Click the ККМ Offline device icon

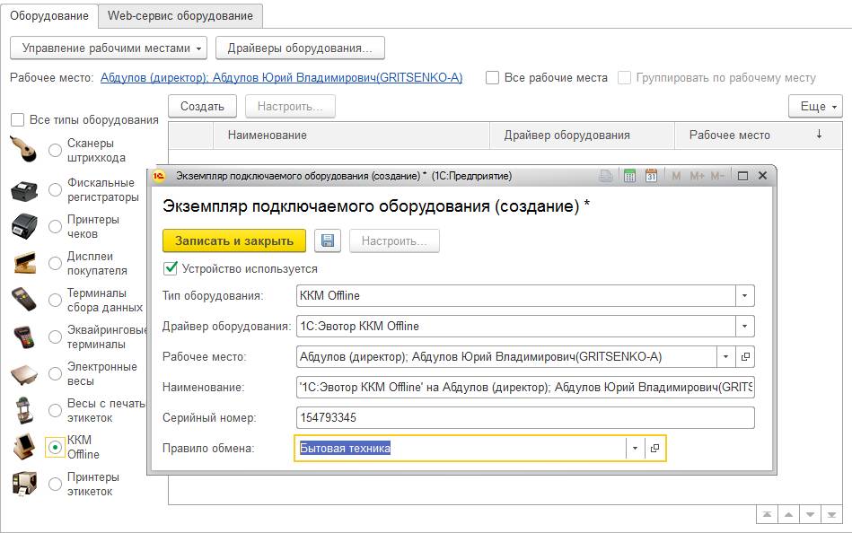[24, 447]
